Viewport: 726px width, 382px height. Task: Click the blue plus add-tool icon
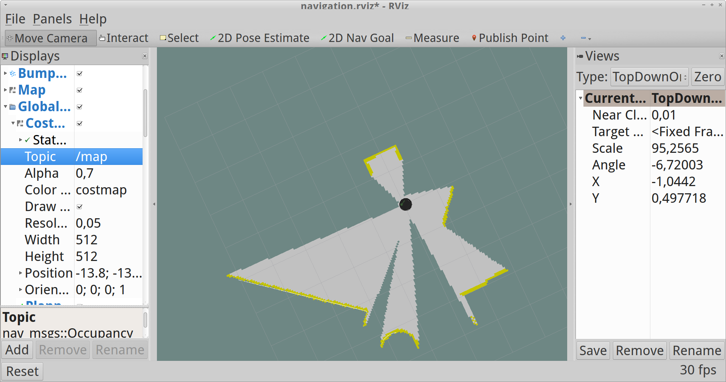tap(563, 38)
